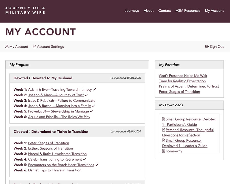Open the Journeys navigation menu item

coord(132,11)
